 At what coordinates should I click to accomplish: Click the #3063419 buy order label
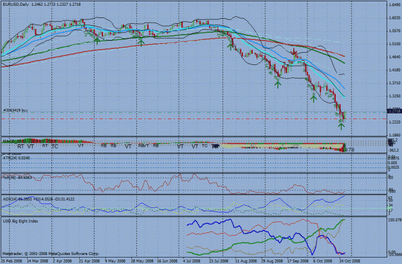coord(15,110)
